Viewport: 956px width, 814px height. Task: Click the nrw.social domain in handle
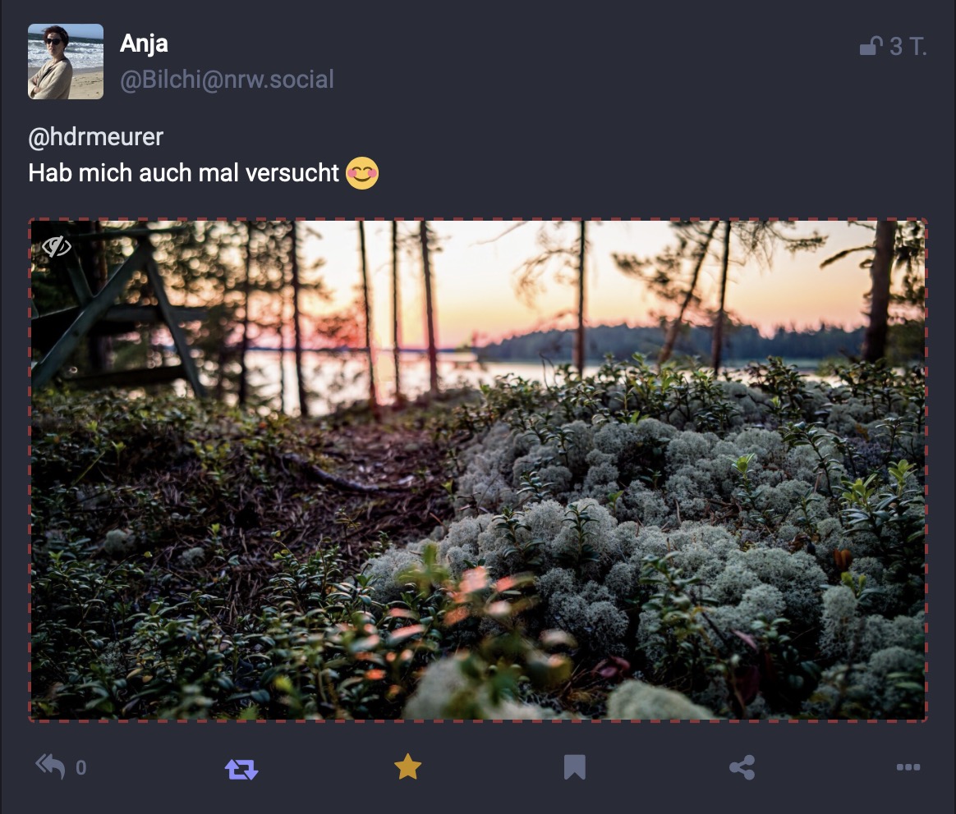click(278, 80)
